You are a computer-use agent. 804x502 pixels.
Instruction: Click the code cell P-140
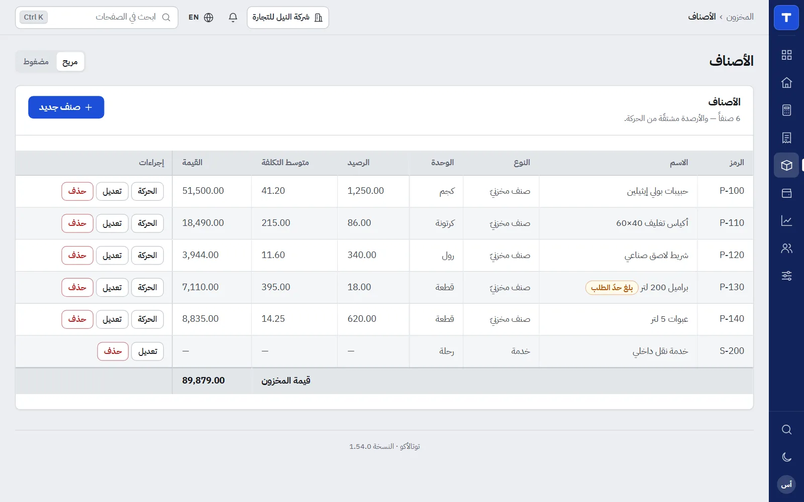732,319
